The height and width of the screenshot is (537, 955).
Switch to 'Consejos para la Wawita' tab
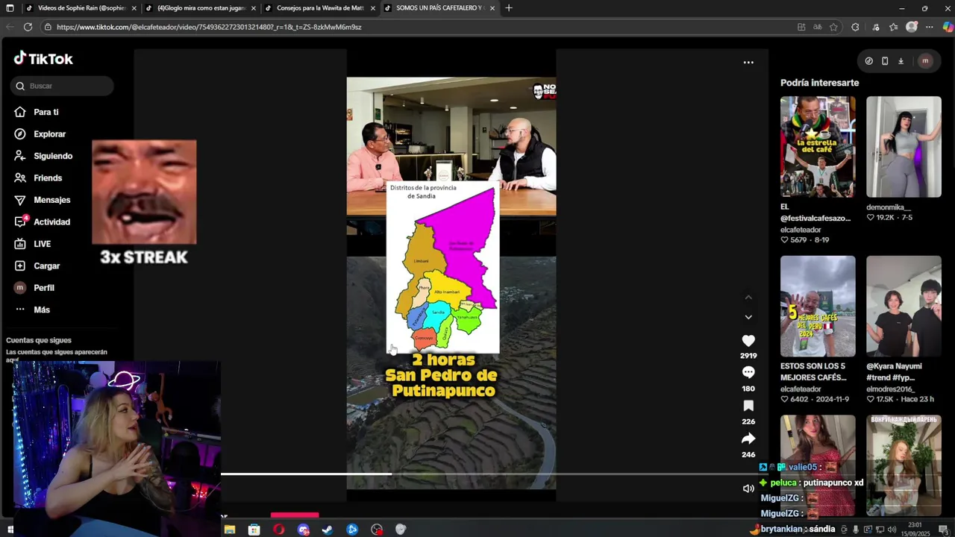pos(320,8)
